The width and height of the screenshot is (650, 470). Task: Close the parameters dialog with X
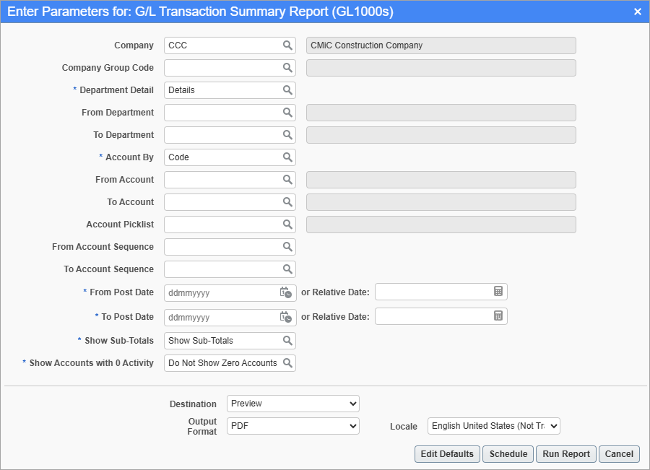638,12
